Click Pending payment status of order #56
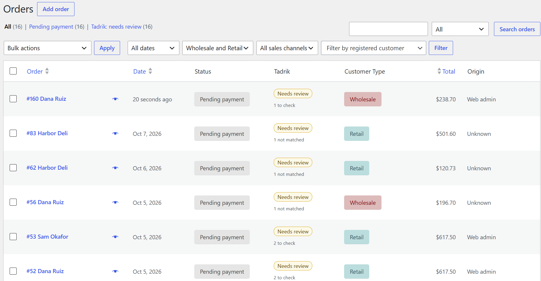Screen dimensions: 541x281 pyautogui.click(x=222, y=202)
